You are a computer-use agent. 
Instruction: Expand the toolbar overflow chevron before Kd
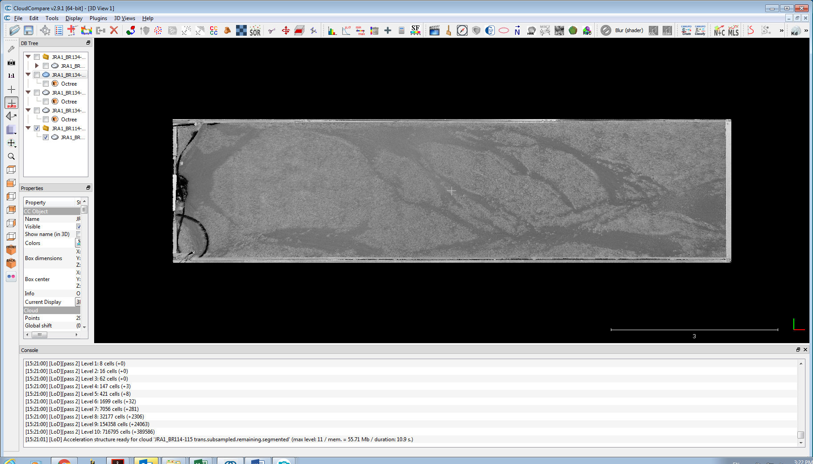pyautogui.click(x=781, y=30)
